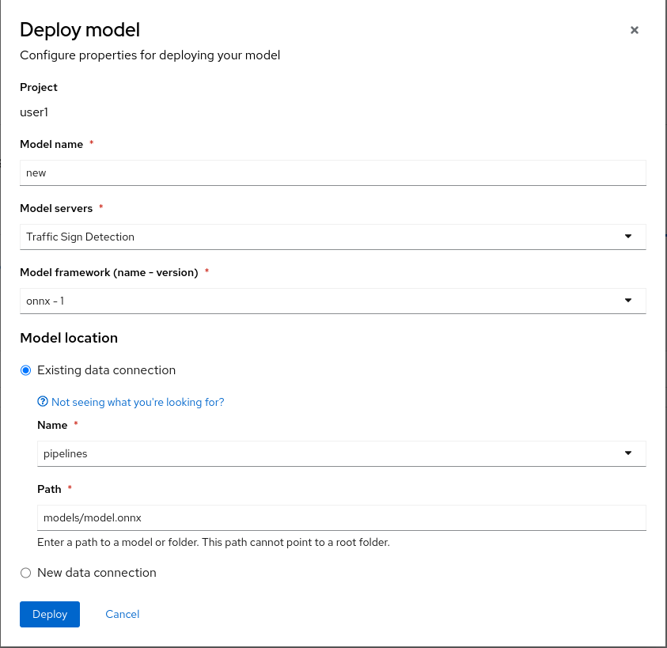Click the "Model servers" field label
Viewport: 667px width, 648px height.
coord(55,208)
